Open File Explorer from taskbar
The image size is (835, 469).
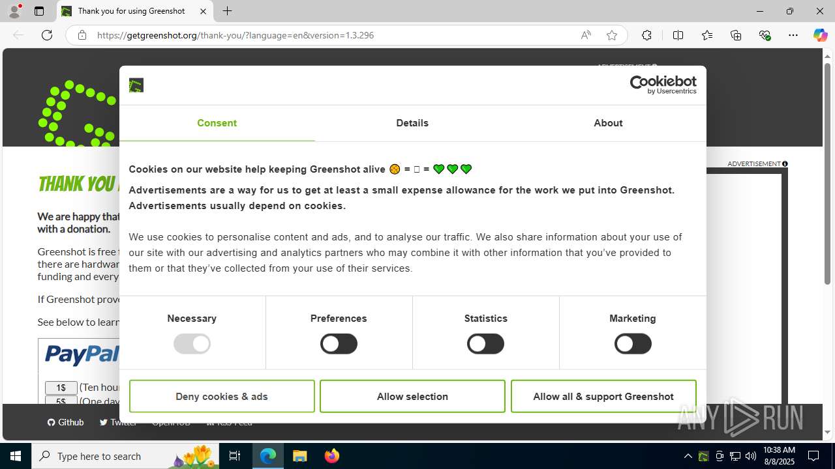(x=299, y=456)
